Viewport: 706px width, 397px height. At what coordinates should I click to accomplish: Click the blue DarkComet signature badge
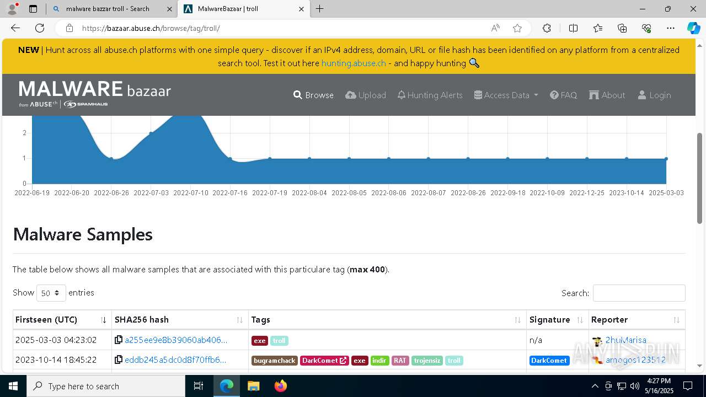coord(549,361)
